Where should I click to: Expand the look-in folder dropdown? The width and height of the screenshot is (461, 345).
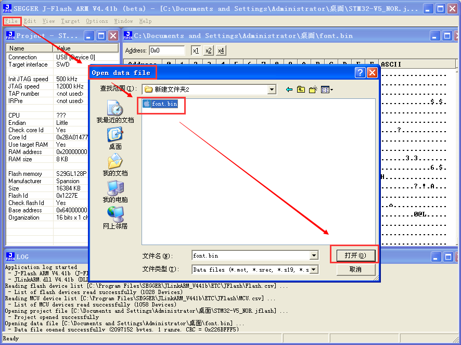coord(272,90)
